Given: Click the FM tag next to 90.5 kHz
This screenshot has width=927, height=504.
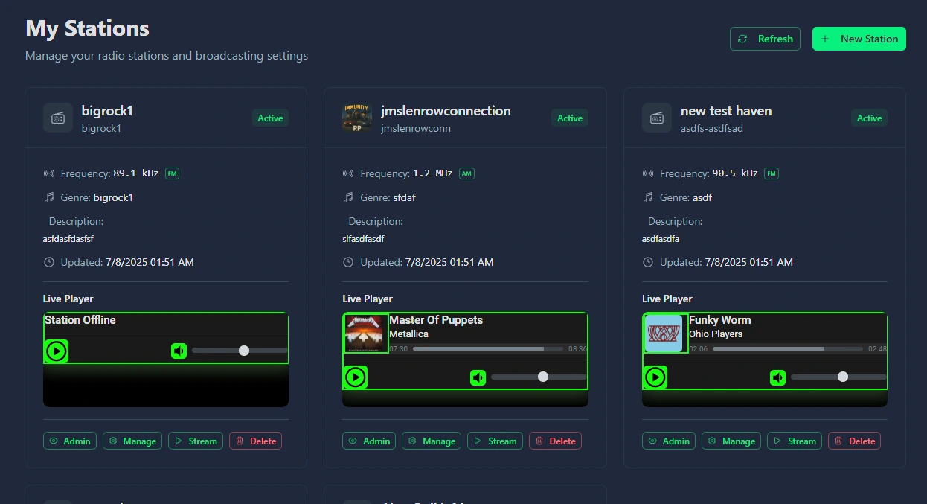Looking at the screenshot, I should pyautogui.click(x=771, y=173).
